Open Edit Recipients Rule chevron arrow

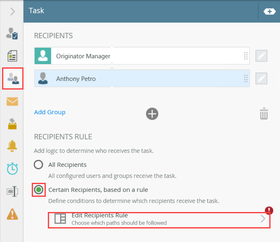click(x=263, y=219)
